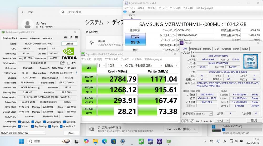Click the 閉じる button in CPU-Z
The image size is (263, 146).
click(254, 120)
